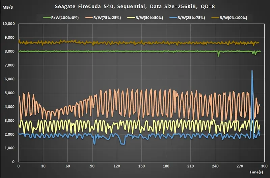Click the 3,000 y-axis value
The width and height of the screenshot is (270, 178).
point(10,120)
